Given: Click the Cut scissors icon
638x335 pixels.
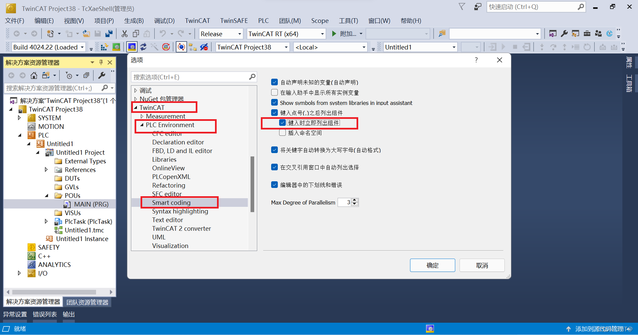Looking at the screenshot, I should tap(125, 34).
